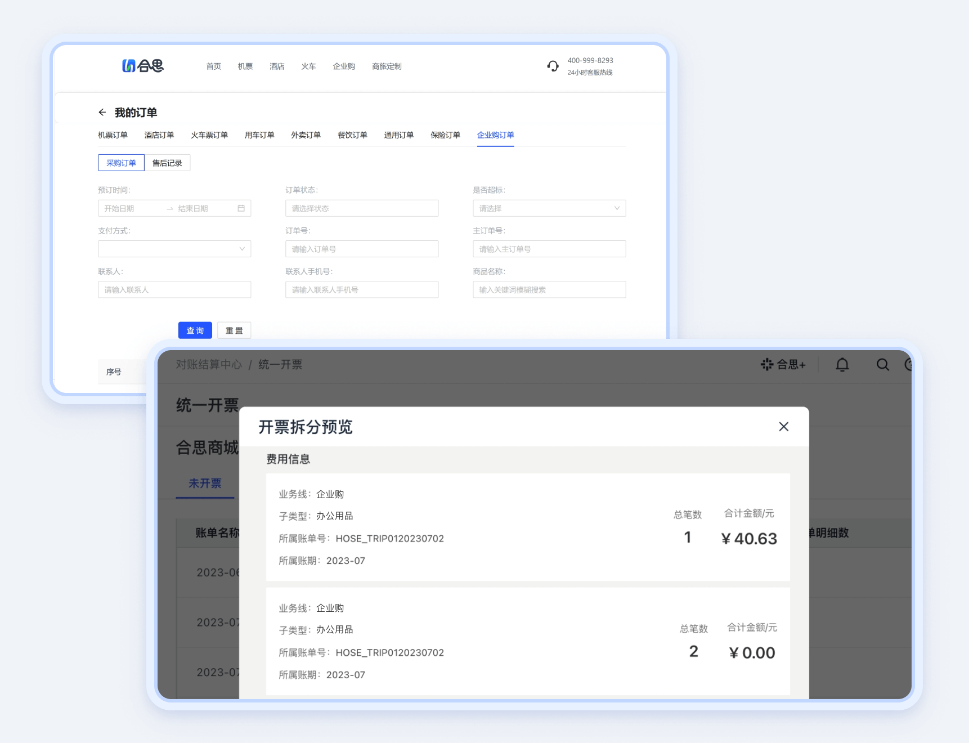Close the 开票拆分预览 dialog

click(783, 427)
